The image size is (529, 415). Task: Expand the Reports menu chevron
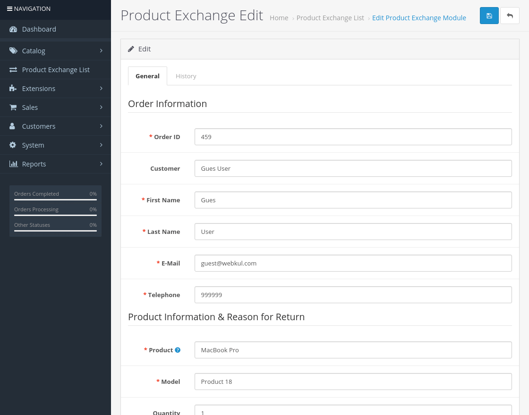pos(101,164)
